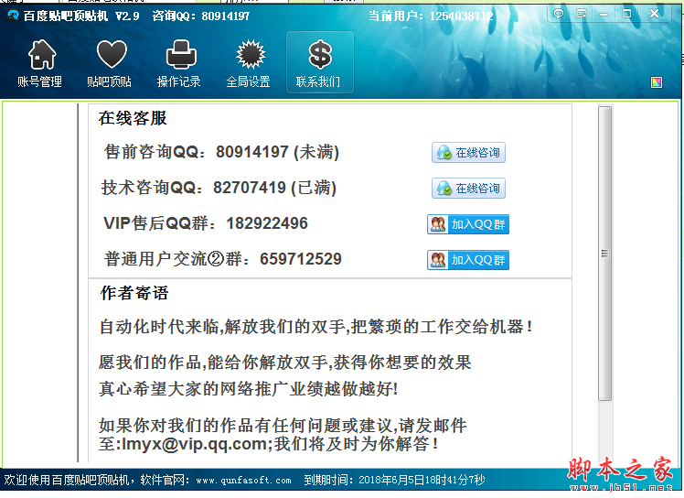Click the menu list icon next to chat bubble
Screen dimensions: 684x498
click(582, 14)
